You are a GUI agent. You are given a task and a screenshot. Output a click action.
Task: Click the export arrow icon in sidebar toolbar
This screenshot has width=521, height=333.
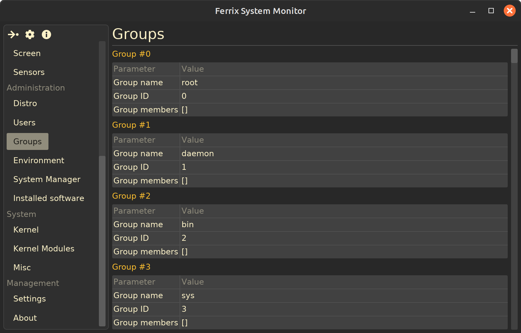pyautogui.click(x=13, y=34)
